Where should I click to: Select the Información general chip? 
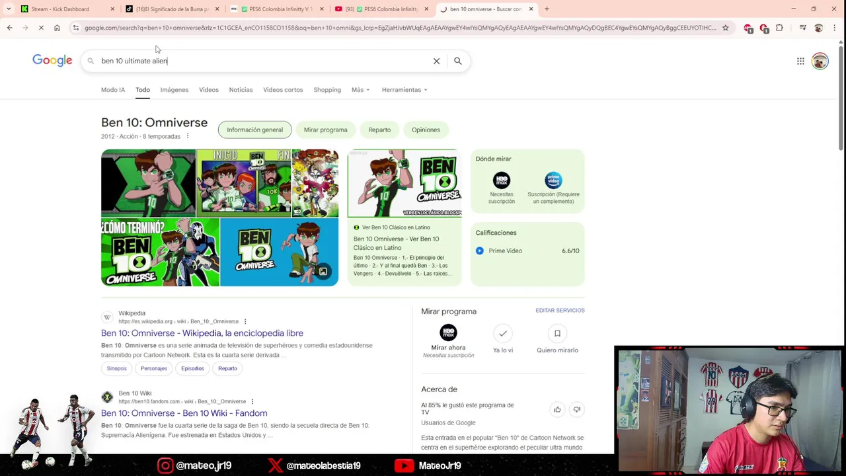coord(254,130)
